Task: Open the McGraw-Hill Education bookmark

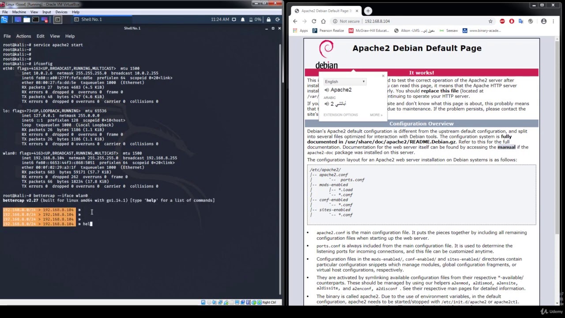Action: coord(369,31)
